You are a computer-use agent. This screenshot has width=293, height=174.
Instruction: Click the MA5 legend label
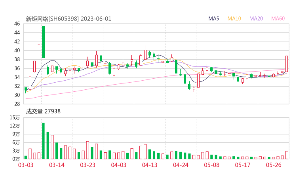coord(213,19)
